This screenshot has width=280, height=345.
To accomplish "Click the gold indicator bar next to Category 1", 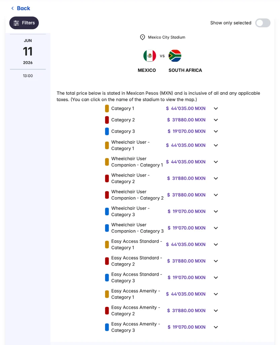I will pyautogui.click(x=107, y=108).
